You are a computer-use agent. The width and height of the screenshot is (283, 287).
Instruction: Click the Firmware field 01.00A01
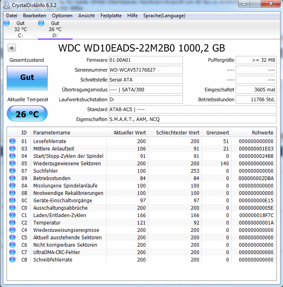click(x=146, y=60)
